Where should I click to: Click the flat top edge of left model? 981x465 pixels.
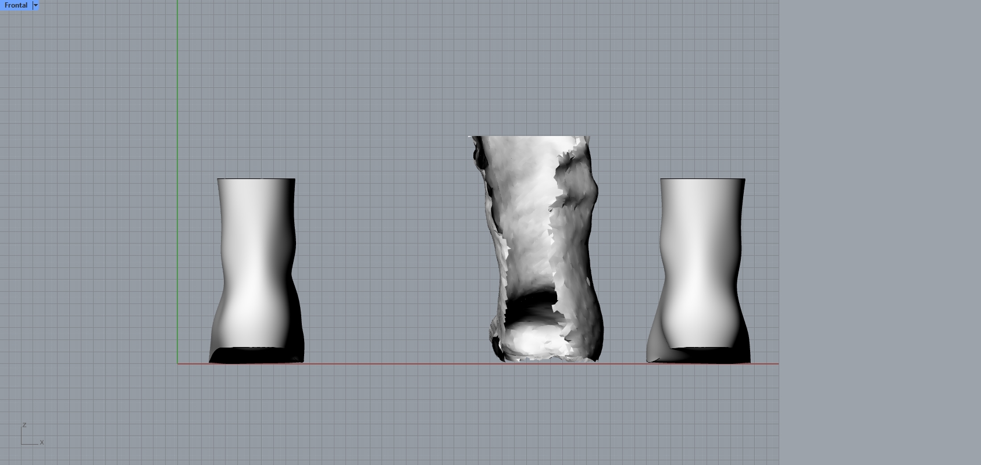click(256, 179)
